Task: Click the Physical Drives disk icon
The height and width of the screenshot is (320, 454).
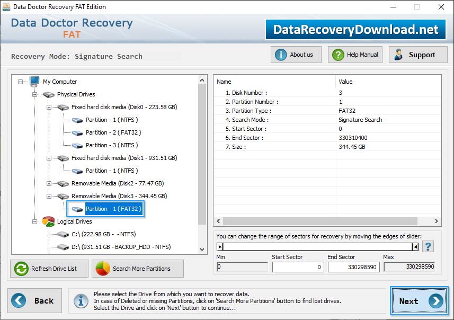Action: pyautogui.click(x=49, y=95)
